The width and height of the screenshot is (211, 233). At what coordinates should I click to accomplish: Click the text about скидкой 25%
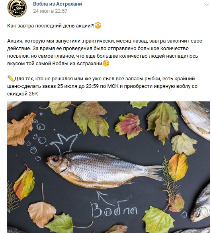tap(23, 94)
